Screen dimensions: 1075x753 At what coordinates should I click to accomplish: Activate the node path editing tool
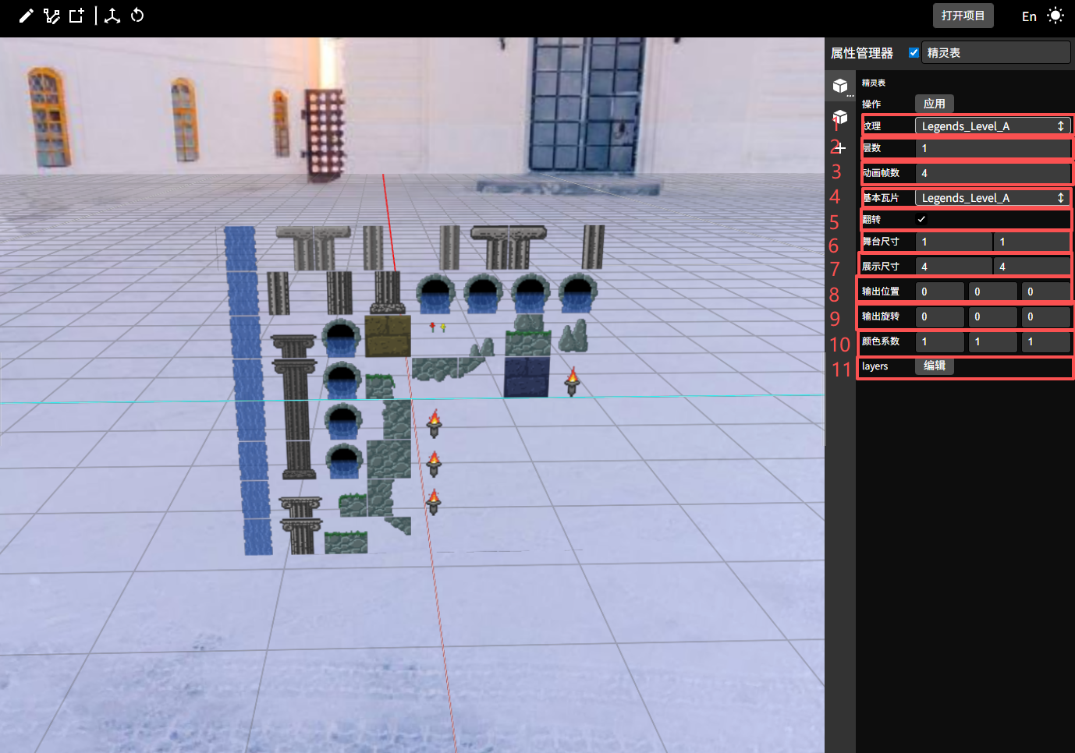51,16
